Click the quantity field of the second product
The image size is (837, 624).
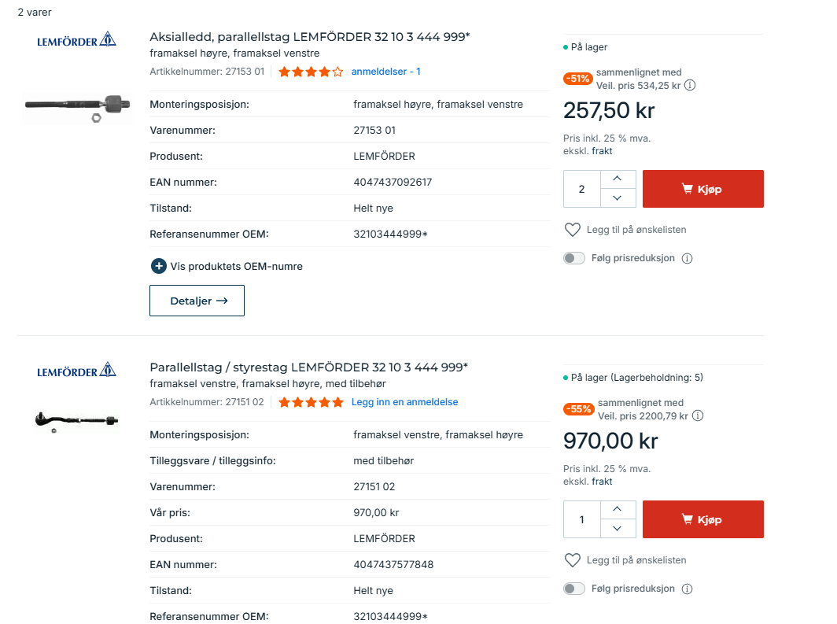[582, 519]
